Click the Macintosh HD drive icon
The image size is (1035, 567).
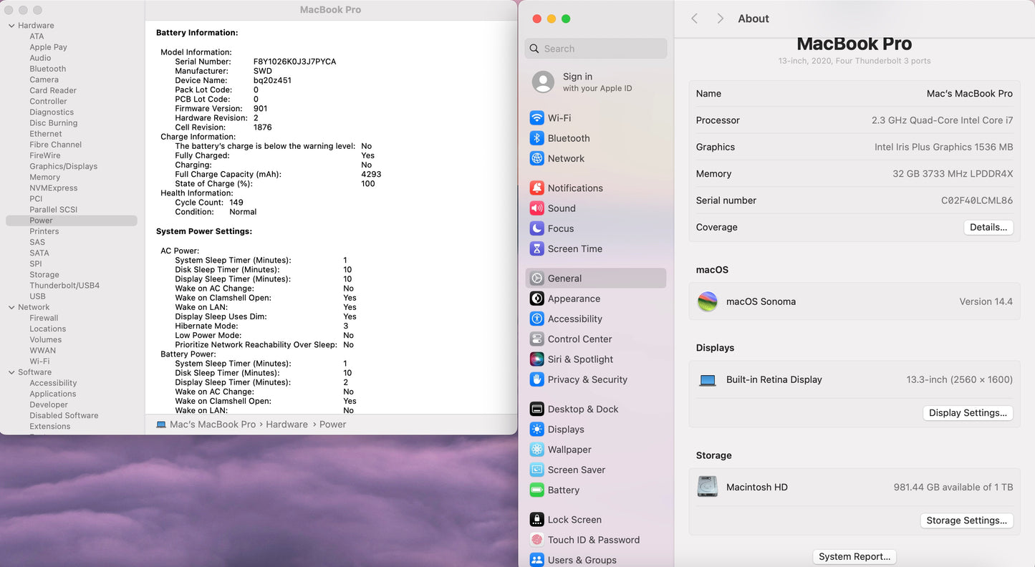708,487
